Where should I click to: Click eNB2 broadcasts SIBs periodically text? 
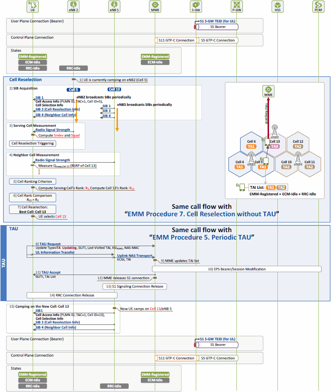click(104, 97)
